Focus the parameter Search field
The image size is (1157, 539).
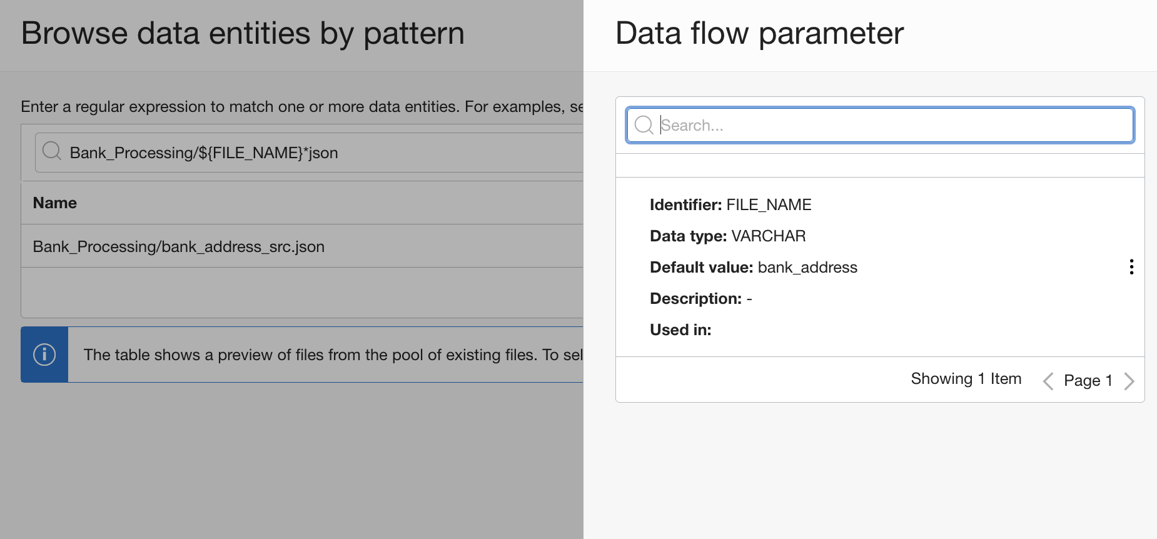click(x=880, y=125)
